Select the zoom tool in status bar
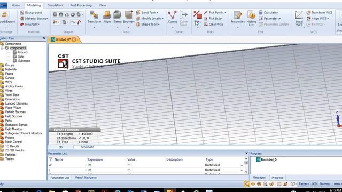The width and height of the screenshot is (342, 192). click(x=247, y=184)
